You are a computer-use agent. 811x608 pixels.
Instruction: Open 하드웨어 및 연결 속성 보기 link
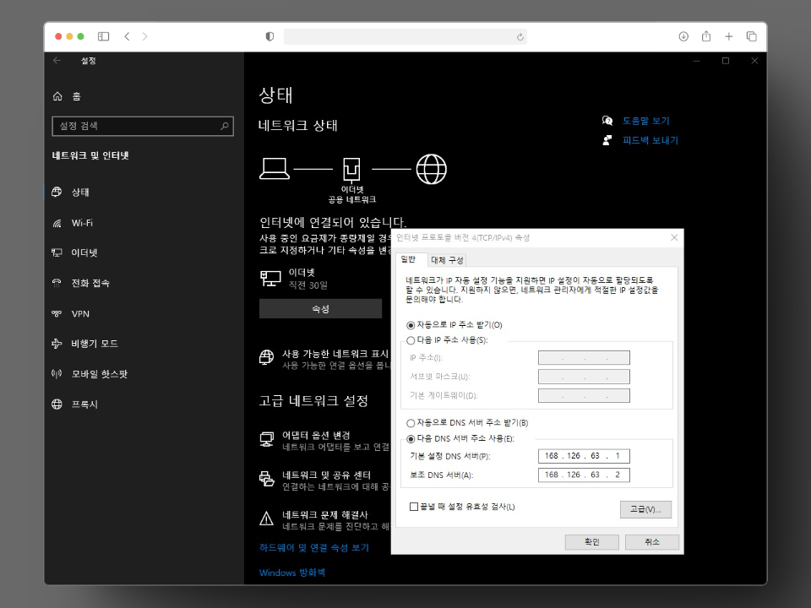[x=314, y=547]
